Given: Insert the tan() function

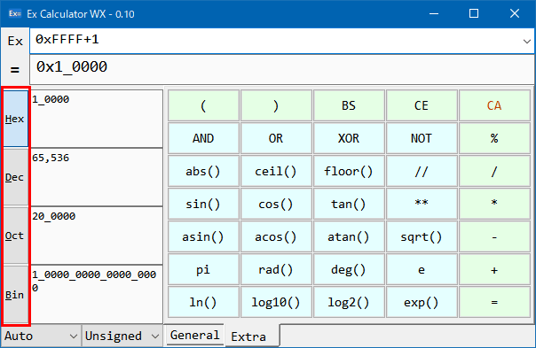Looking at the screenshot, I should coord(349,204).
